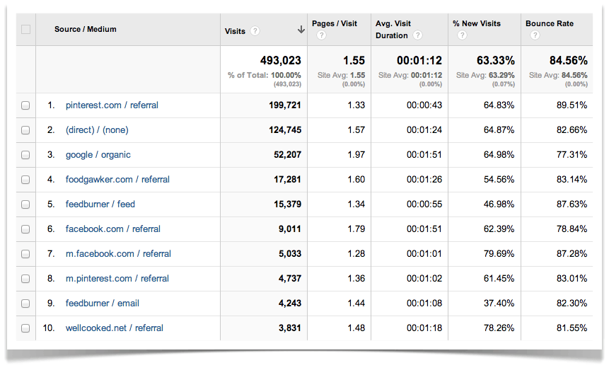Screen dimensions: 609x370
Task: Click the descending sort arrow in Visits column
Action: 301,30
